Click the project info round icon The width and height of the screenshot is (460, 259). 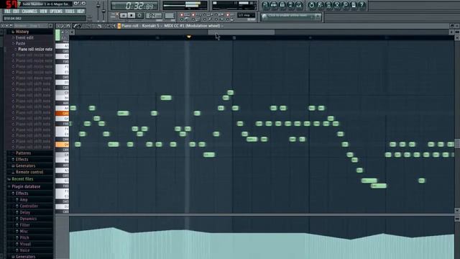[354, 5]
